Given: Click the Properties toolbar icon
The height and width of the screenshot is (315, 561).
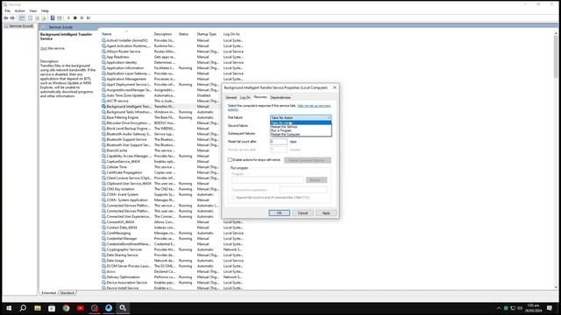Looking at the screenshot, I should (31, 17).
